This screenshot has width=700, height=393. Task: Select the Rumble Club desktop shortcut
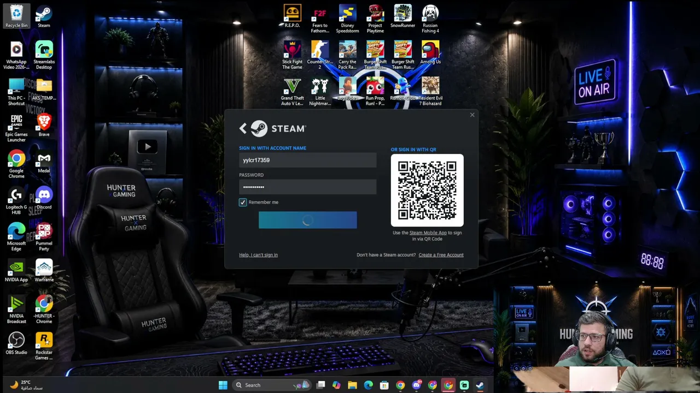tap(402, 89)
